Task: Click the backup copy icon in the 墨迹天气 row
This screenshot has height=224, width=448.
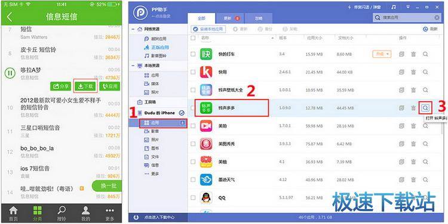Action: [401, 180]
